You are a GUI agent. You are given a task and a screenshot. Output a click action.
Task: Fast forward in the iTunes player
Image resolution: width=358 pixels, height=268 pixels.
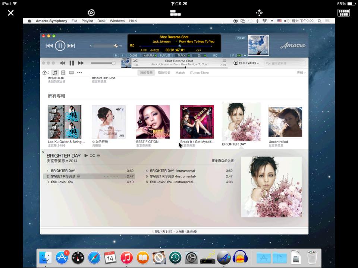[81, 63]
